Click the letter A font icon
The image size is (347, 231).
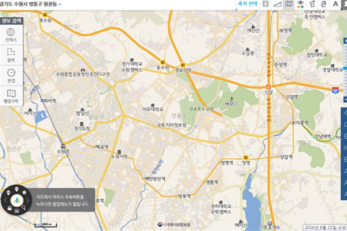point(335,4)
